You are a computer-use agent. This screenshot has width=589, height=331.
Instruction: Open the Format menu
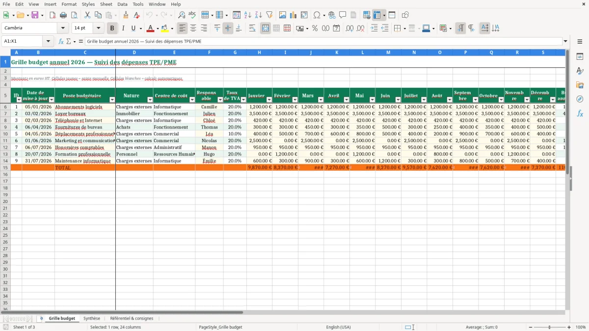[69, 4]
